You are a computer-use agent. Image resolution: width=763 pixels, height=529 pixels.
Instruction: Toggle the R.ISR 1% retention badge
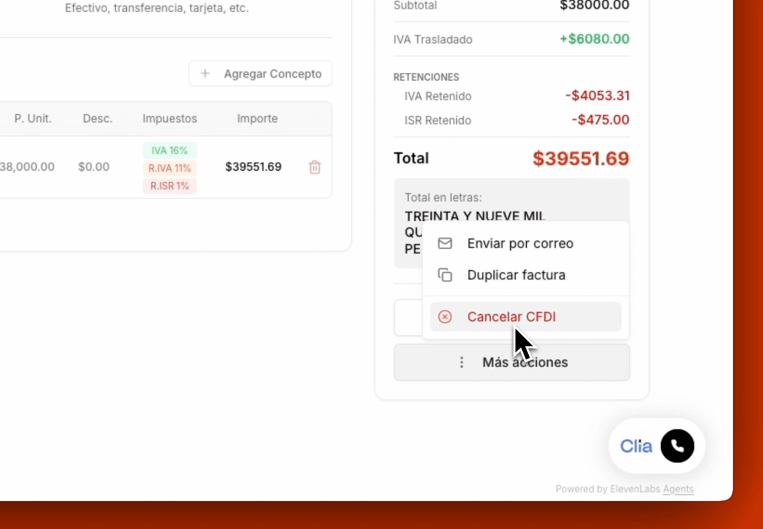[x=170, y=186]
